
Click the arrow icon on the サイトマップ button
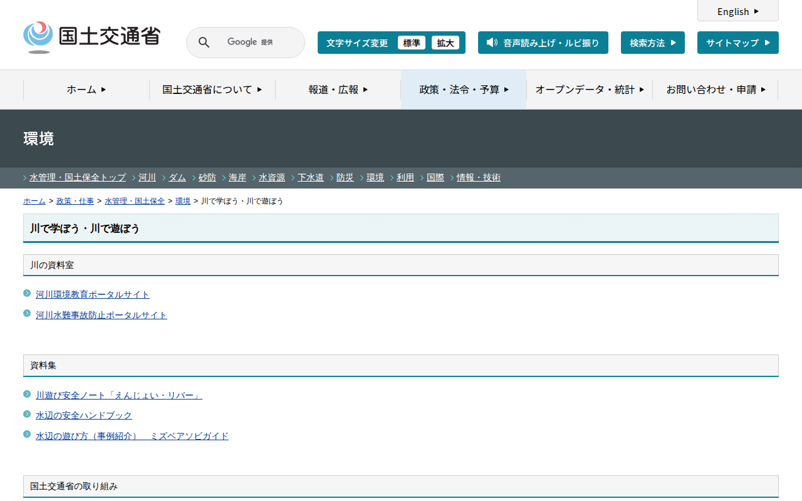[767, 43]
